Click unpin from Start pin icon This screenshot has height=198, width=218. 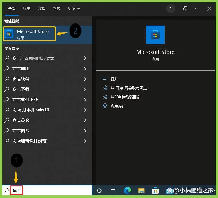[105, 88]
